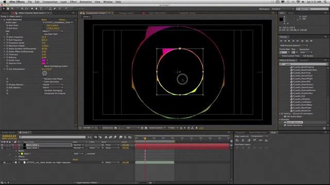
Task: Open the Window menu
Action: click(108, 2)
